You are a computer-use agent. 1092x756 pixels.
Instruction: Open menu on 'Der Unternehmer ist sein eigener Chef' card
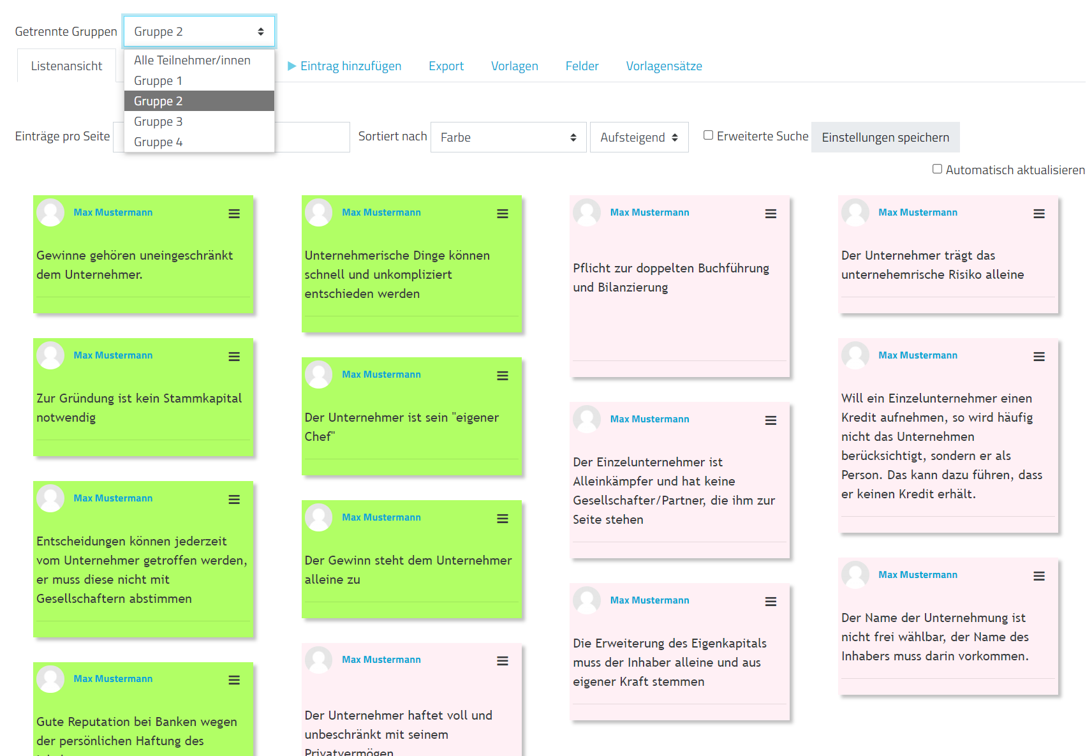click(x=503, y=376)
